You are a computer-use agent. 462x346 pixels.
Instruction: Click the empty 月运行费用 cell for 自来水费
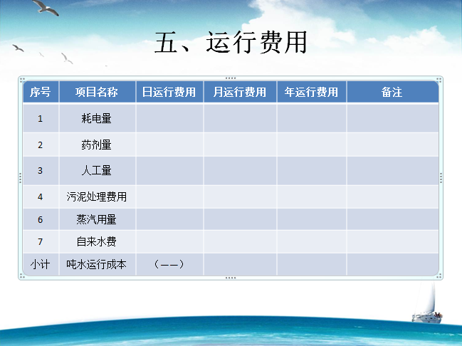[x=240, y=241]
